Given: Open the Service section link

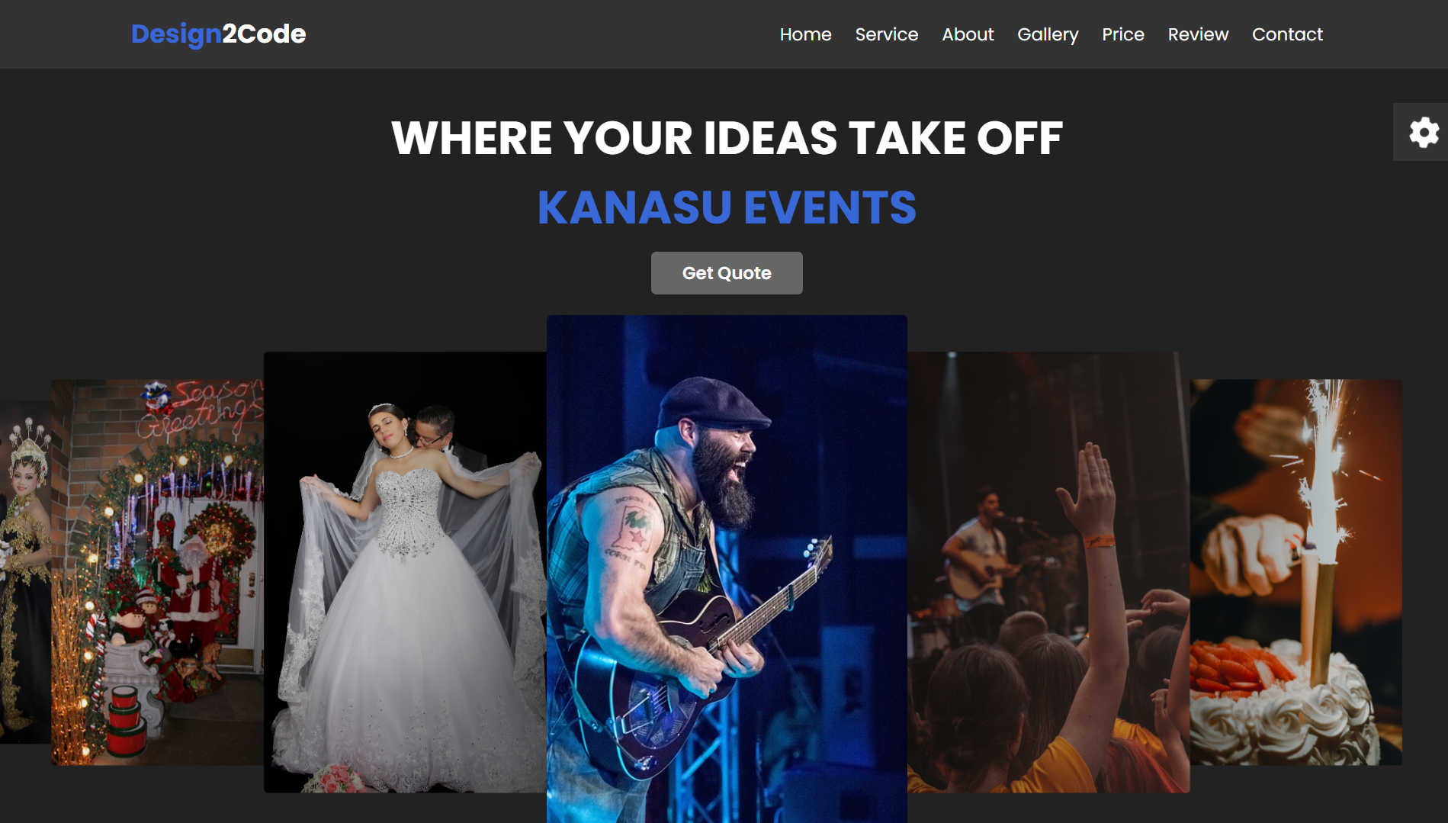Looking at the screenshot, I should point(886,34).
